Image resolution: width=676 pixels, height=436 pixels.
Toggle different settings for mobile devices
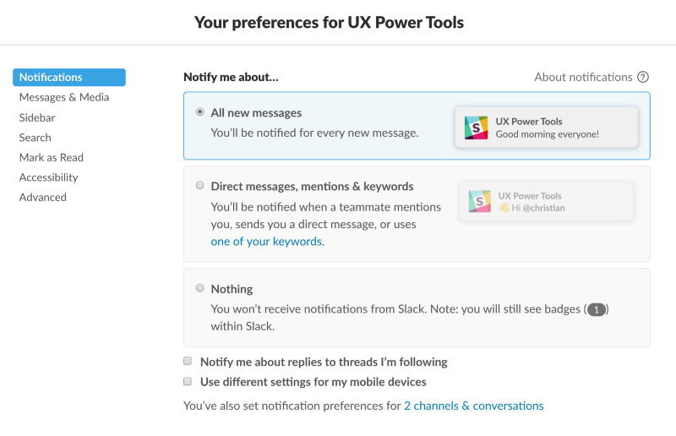point(188,382)
